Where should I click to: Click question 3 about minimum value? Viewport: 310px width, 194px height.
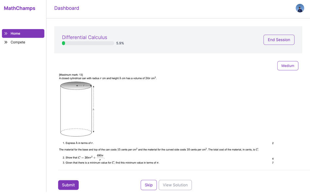click(111, 163)
